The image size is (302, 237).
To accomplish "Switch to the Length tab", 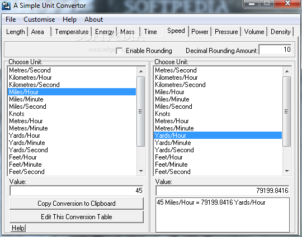I will tap(16, 32).
